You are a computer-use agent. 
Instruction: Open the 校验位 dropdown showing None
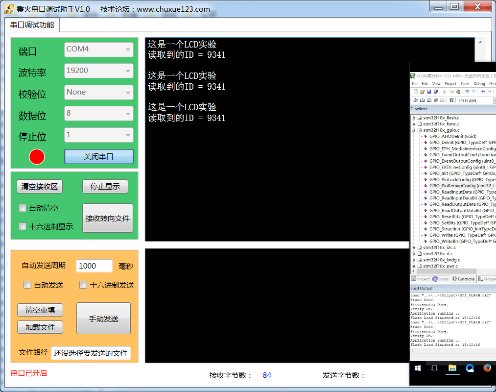click(99, 92)
